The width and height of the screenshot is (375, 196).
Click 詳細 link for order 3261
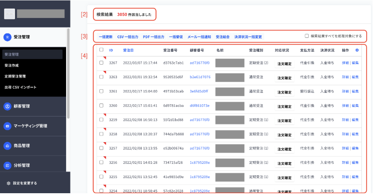point(346,91)
